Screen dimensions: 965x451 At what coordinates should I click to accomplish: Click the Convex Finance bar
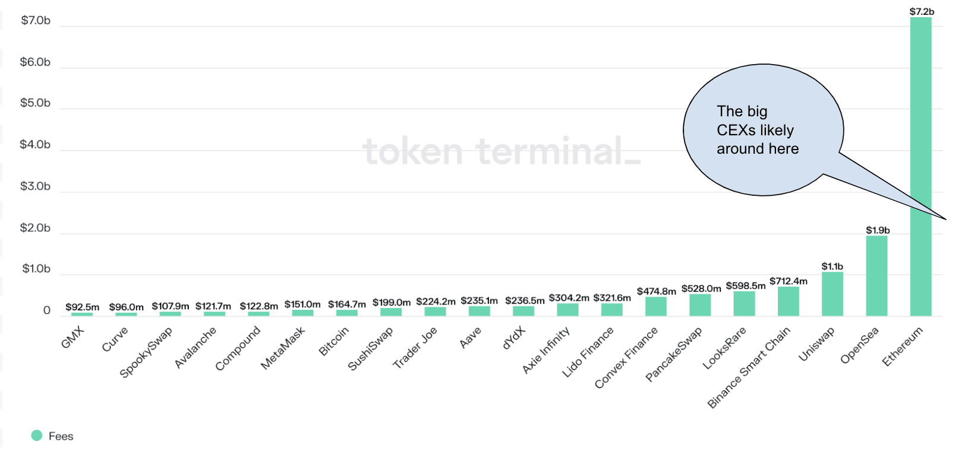(x=656, y=306)
